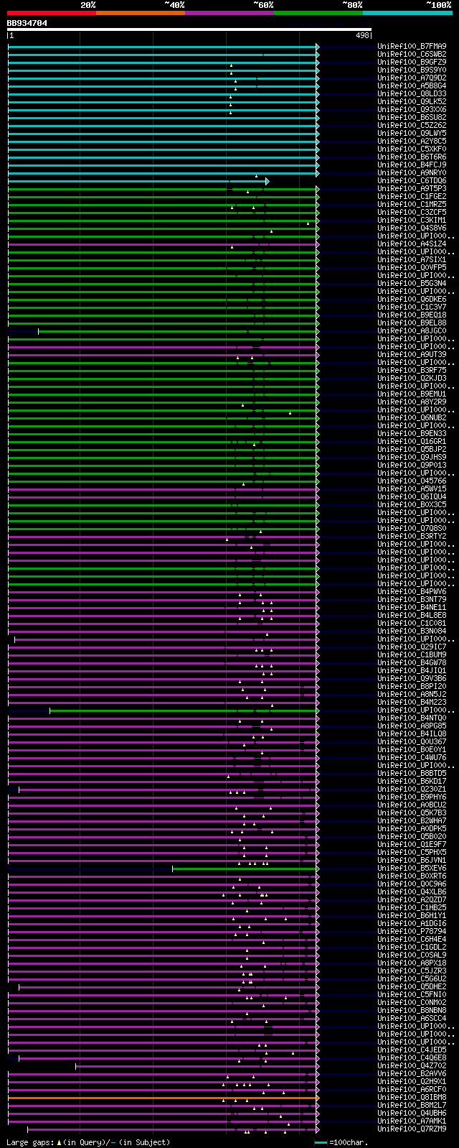This screenshot has height=1148, width=459.
Task: Open hit UniRef100_C4WU76
Action: click(x=412, y=758)
